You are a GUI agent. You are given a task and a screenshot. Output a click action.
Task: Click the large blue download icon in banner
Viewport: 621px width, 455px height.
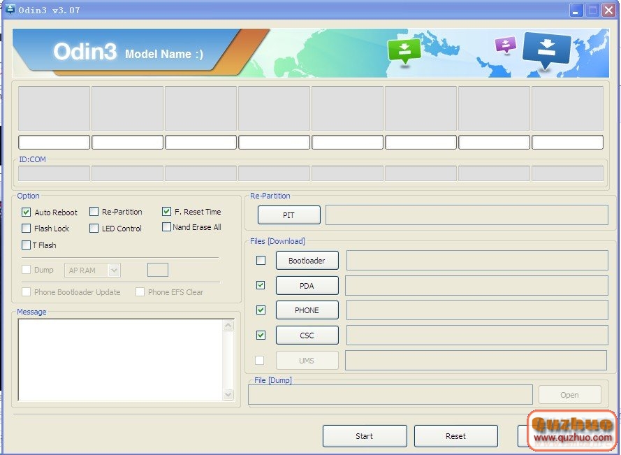tap(546, 50)
